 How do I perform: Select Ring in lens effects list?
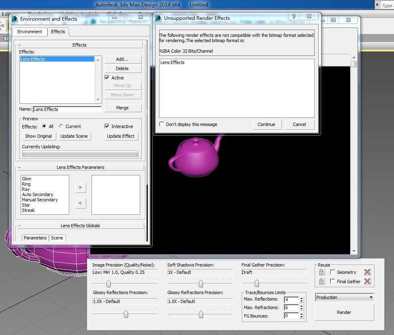(26, 184)
